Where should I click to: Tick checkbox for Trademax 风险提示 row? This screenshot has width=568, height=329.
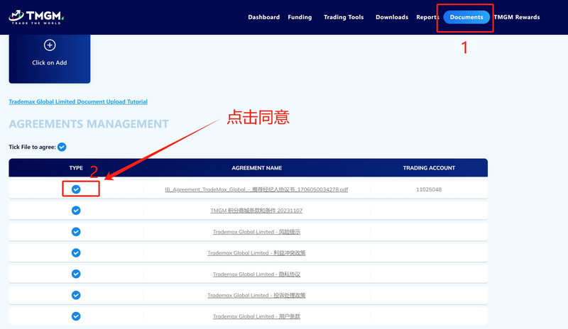76,232
